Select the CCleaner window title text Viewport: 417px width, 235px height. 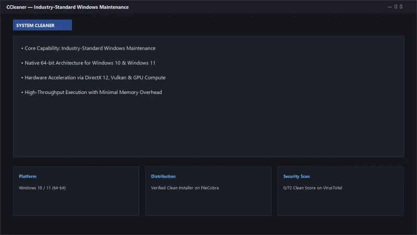(x=68, y=7)
